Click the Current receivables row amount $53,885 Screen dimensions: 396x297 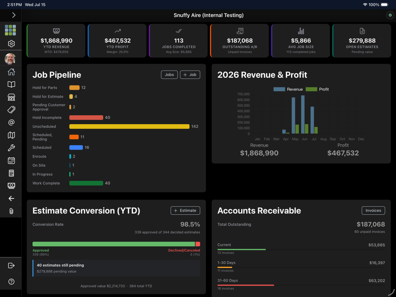[x=376, y=245]
